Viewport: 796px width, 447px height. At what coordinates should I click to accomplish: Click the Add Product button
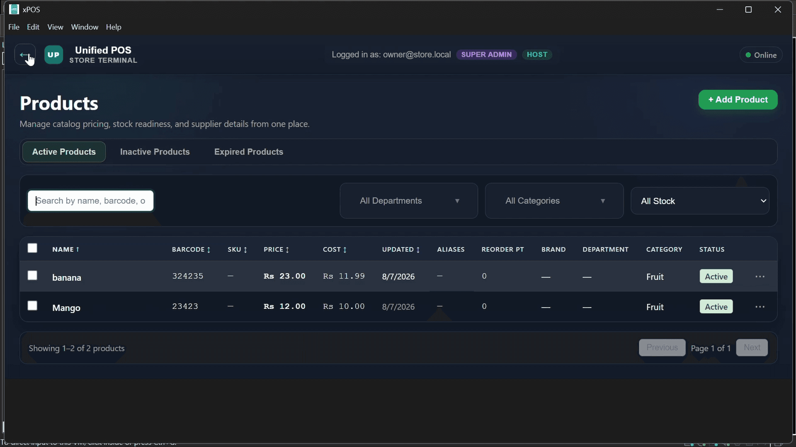[738, 100]
